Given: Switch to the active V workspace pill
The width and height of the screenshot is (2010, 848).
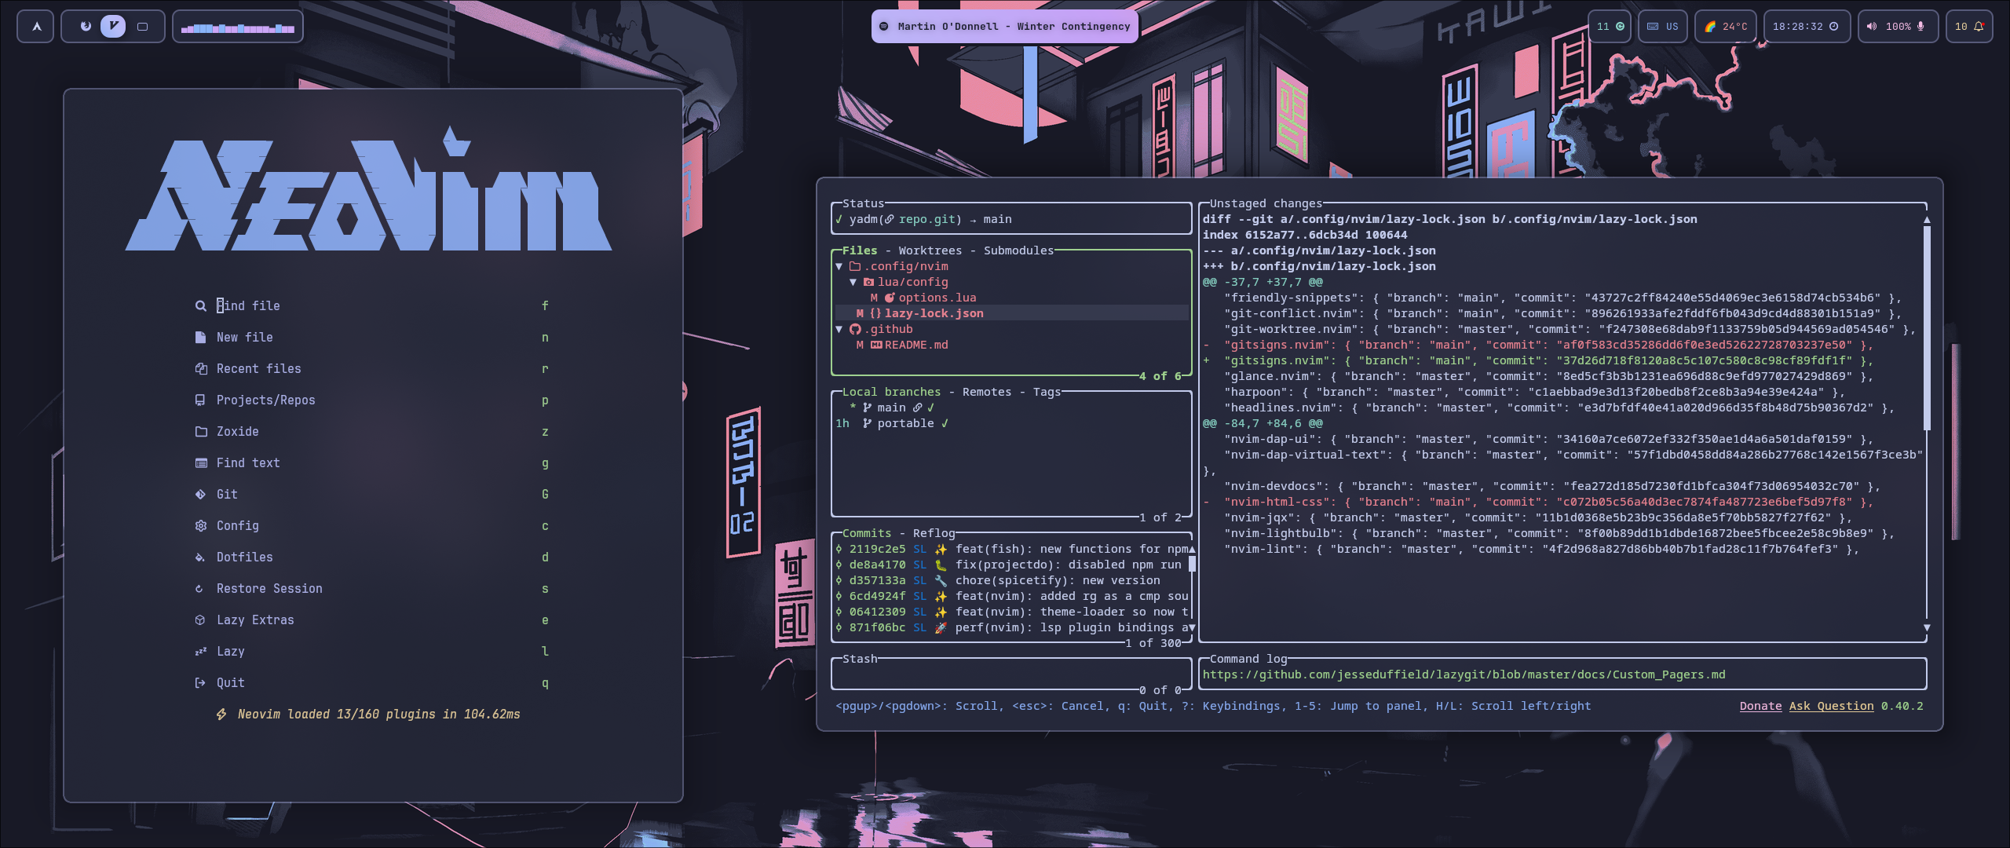Looking at the screenshot, I should [x=113, y=27].
